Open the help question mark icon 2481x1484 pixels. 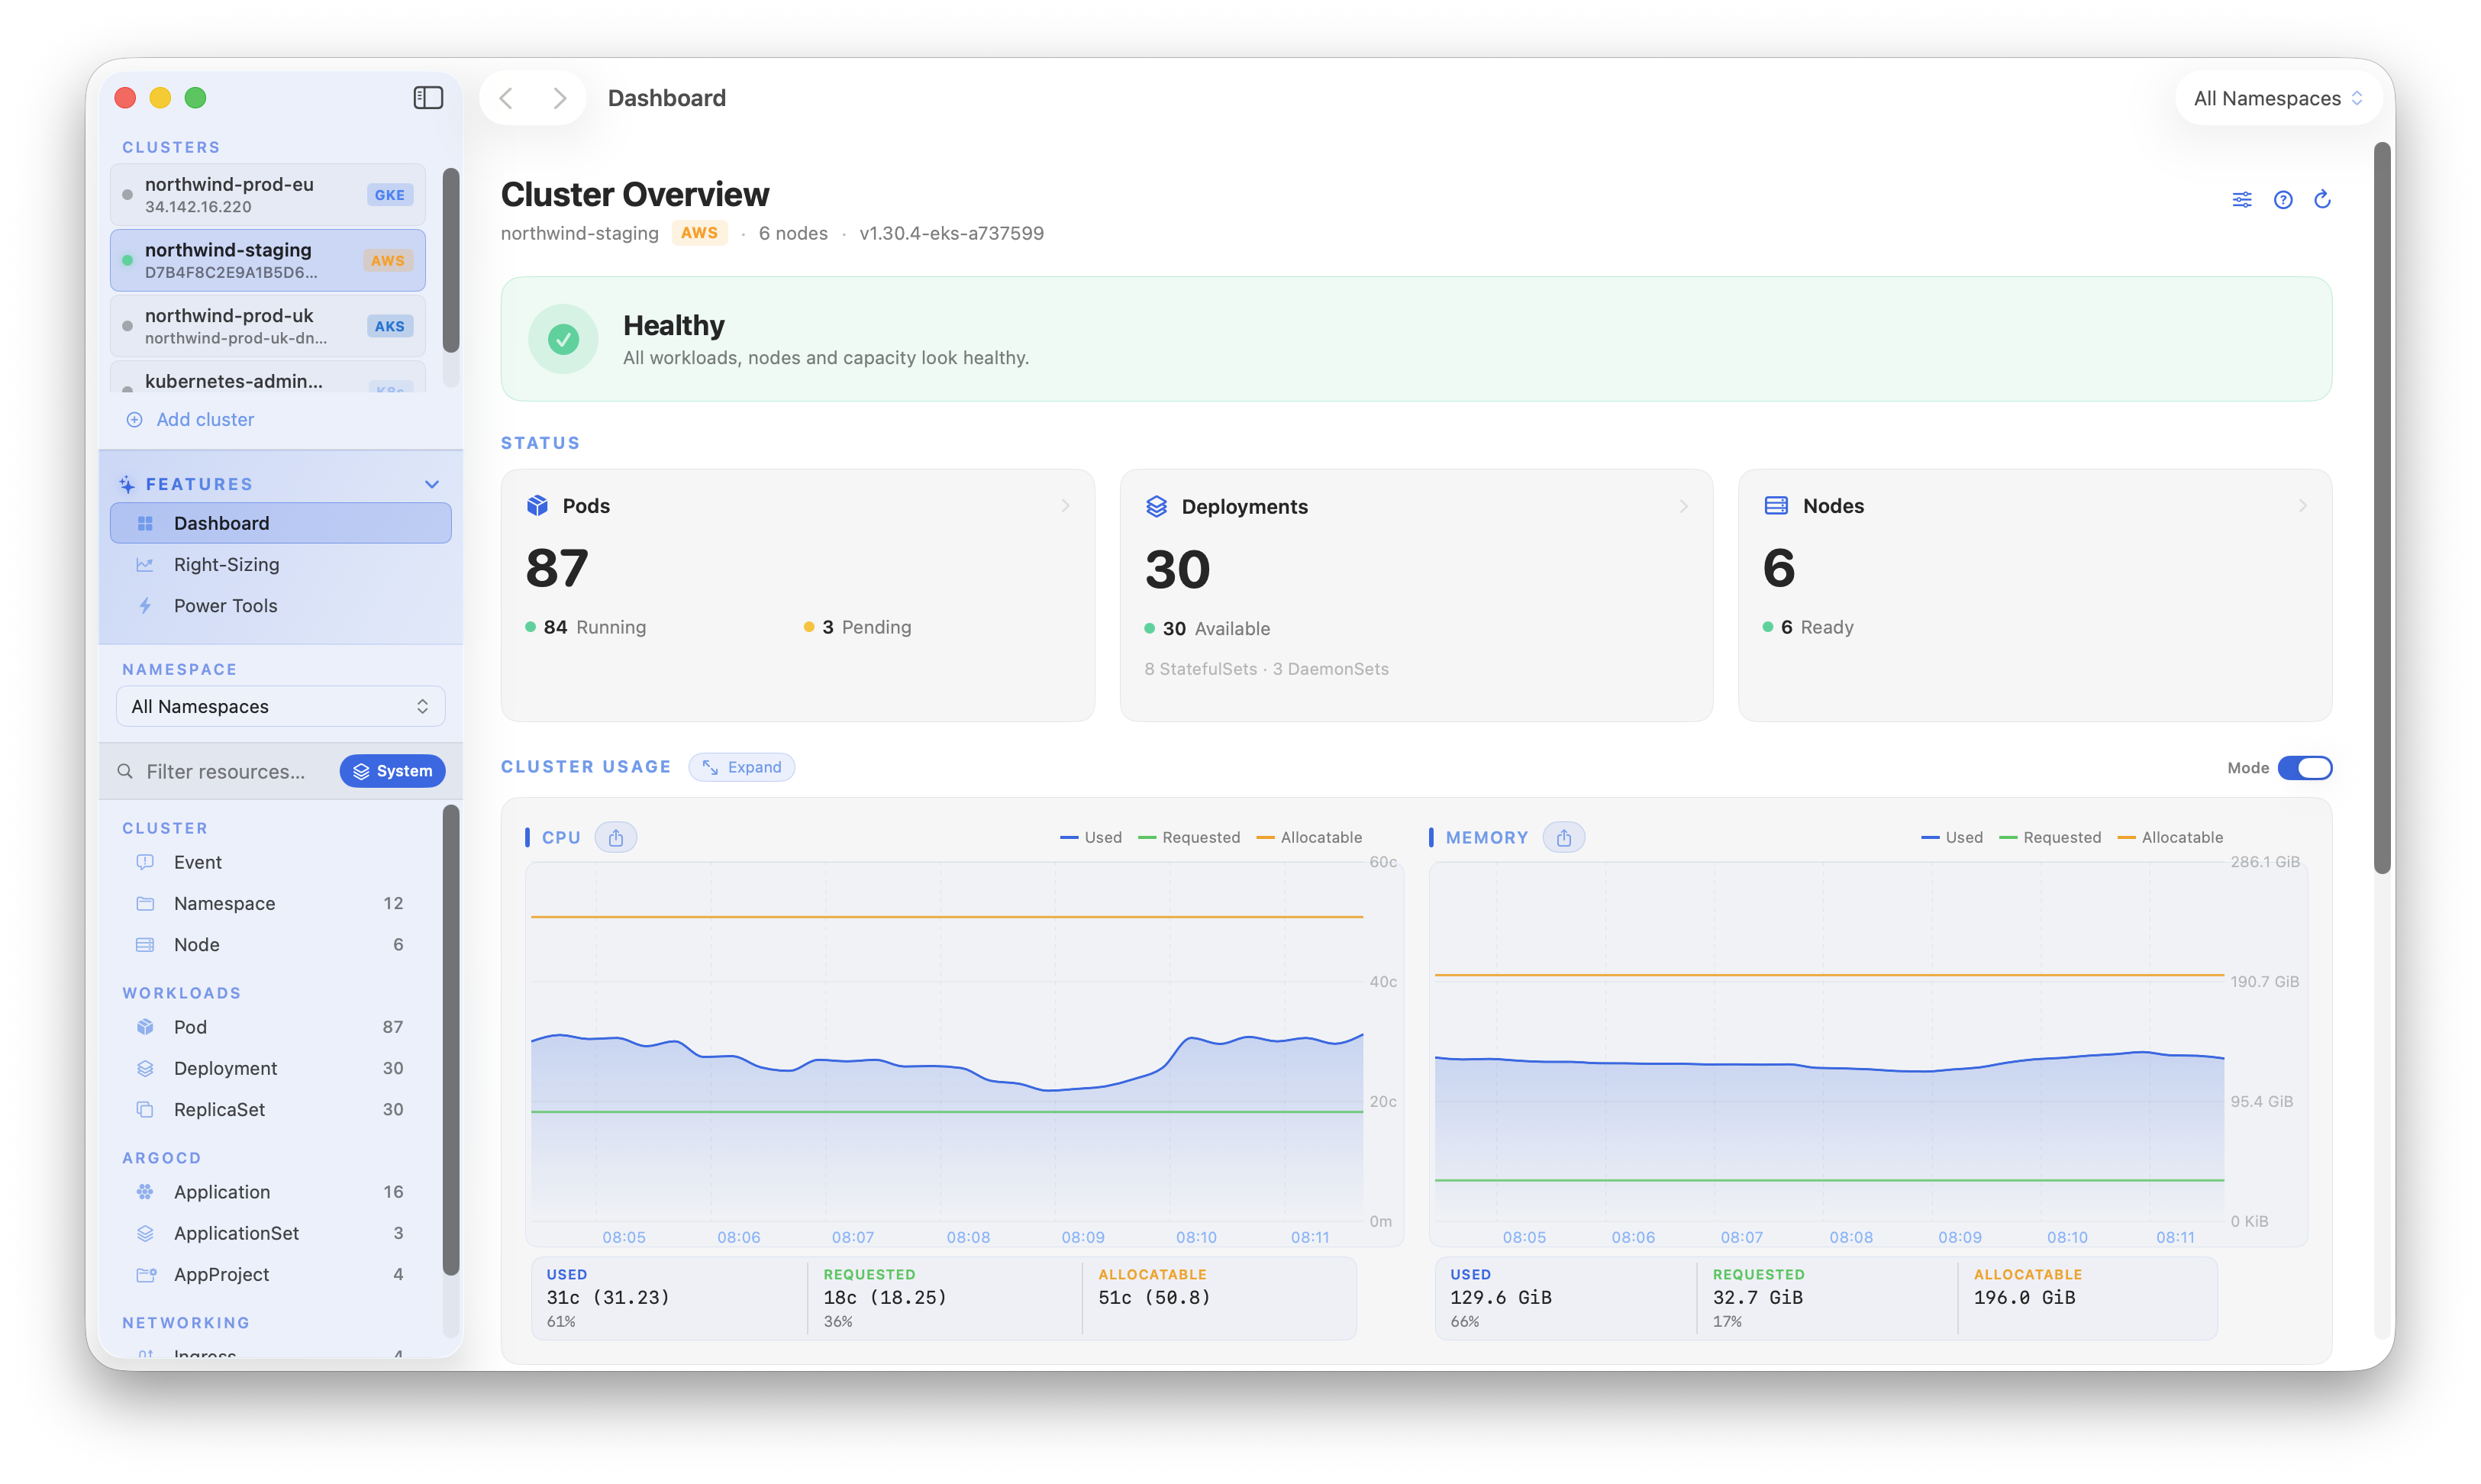pyautogui.click(x=2283, y=200)
